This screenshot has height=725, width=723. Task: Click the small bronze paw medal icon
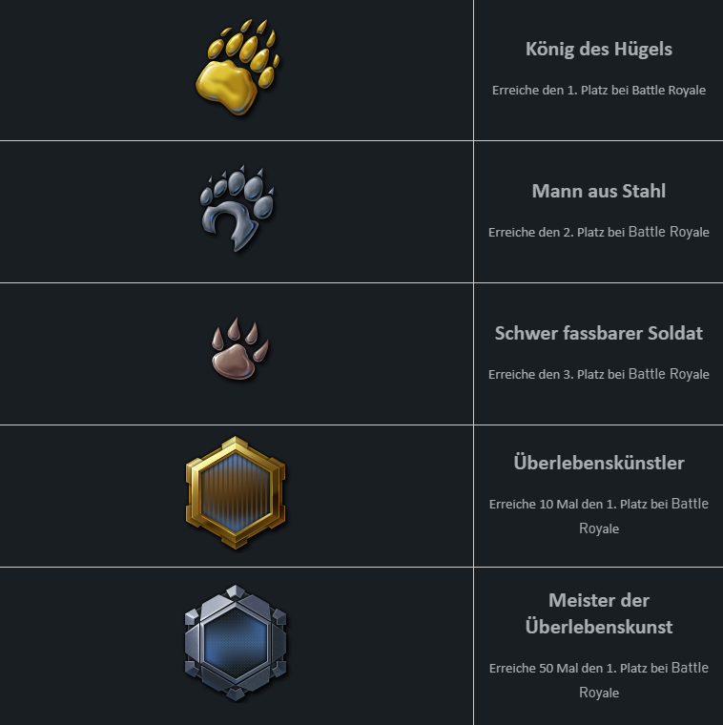click(240, 348)
